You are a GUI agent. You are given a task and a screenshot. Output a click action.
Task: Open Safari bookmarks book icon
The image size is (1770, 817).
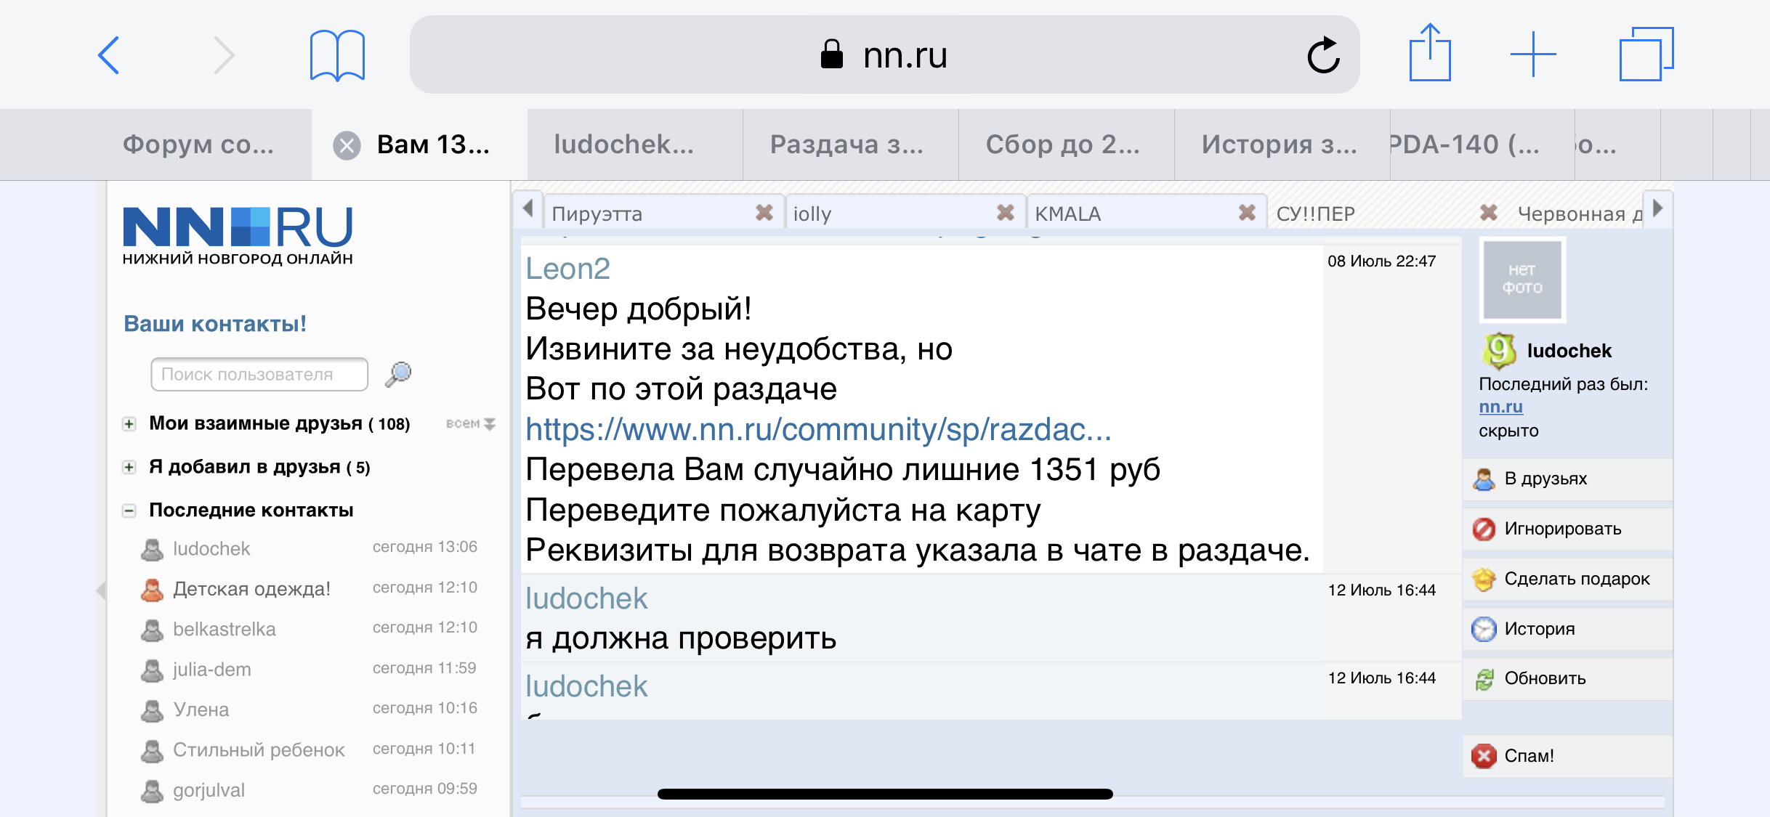[337, 54]
